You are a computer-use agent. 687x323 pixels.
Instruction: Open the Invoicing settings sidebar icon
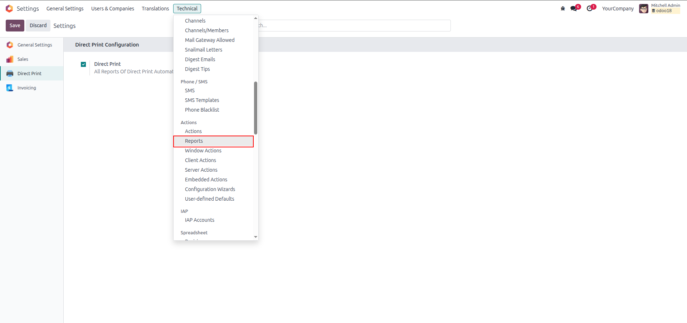(x=10, y=88)
